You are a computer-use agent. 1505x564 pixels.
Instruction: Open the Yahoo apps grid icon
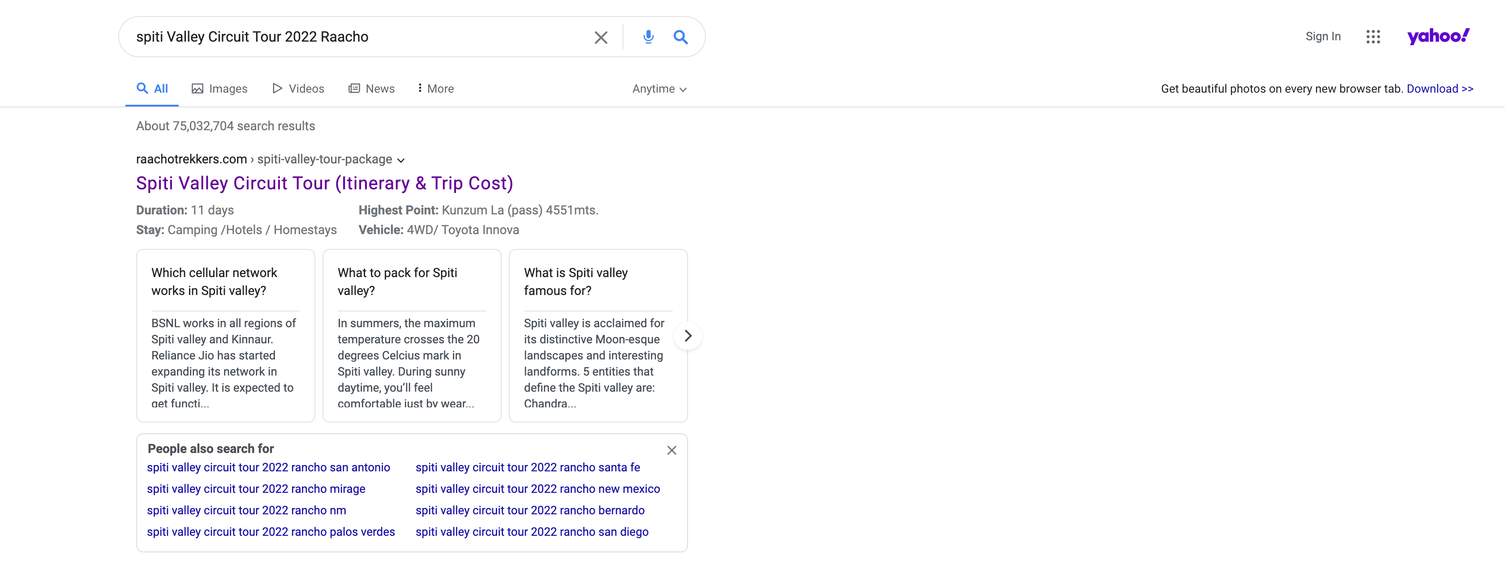pyautogui.click(x=1373, y=37)
